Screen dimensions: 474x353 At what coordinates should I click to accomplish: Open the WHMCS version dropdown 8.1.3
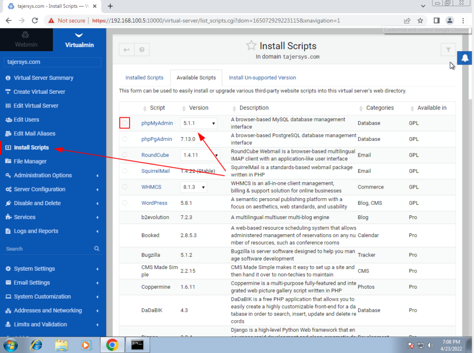[193, 187]
